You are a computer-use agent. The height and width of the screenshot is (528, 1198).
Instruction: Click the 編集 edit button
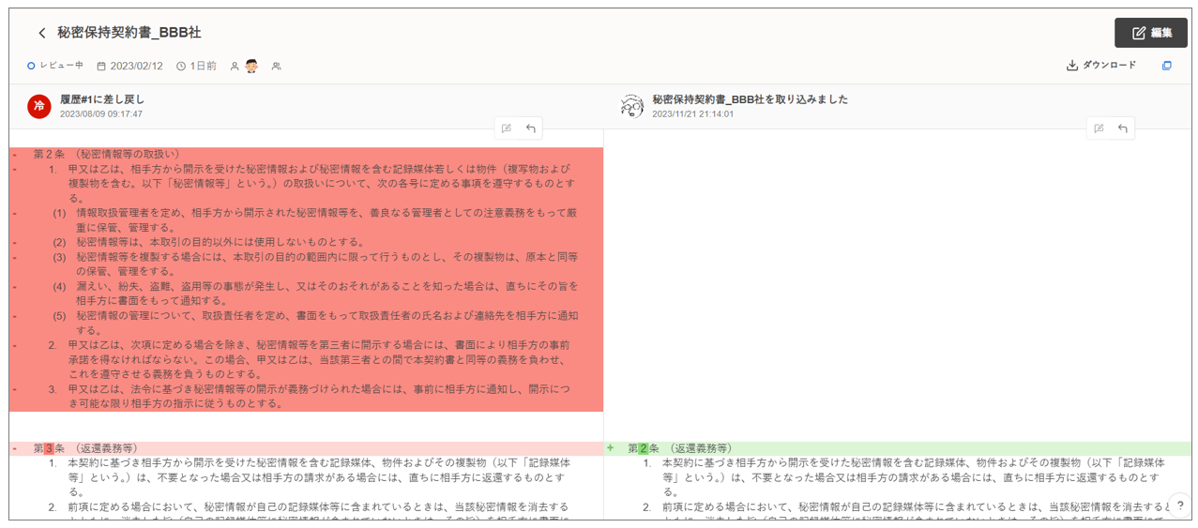click(1150, 33)
